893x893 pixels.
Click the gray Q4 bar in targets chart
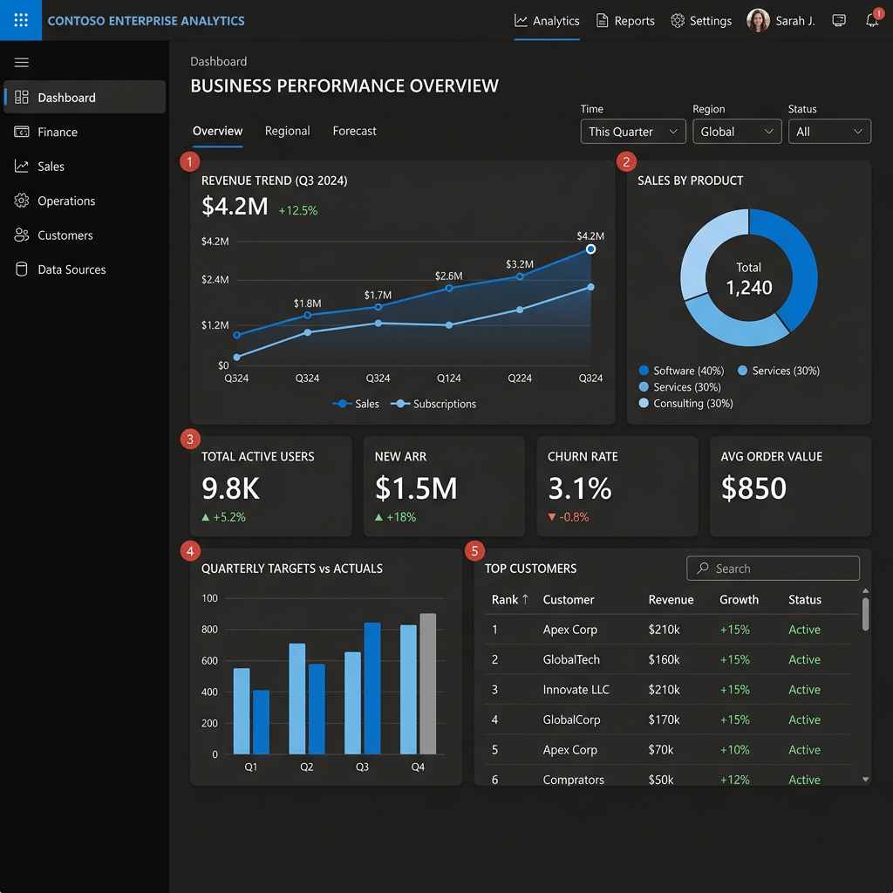coord(427,684)
